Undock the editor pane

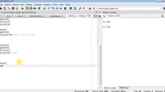tap(96, 12)
